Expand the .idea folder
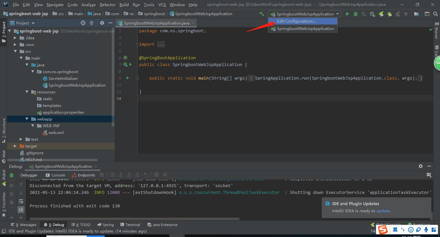The width and height of the screenshot is (440, 237). click(x=15, y=38)
